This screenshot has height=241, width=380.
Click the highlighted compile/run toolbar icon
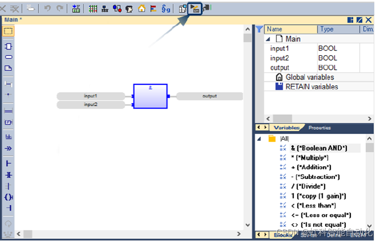pos(195,9)
